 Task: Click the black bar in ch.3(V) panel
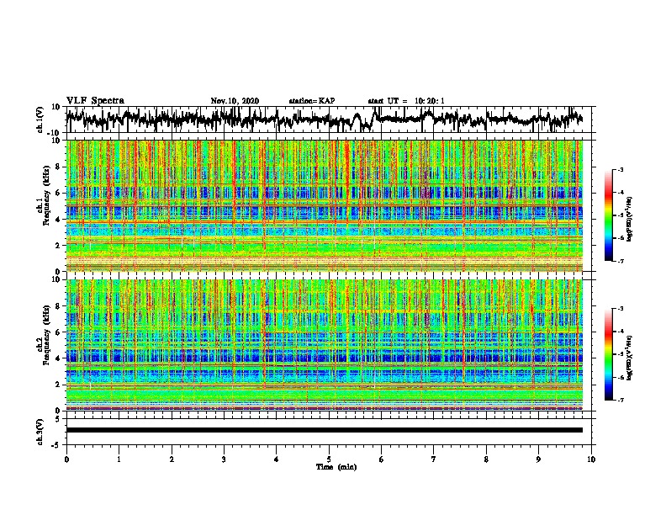[x=324, y=430]
